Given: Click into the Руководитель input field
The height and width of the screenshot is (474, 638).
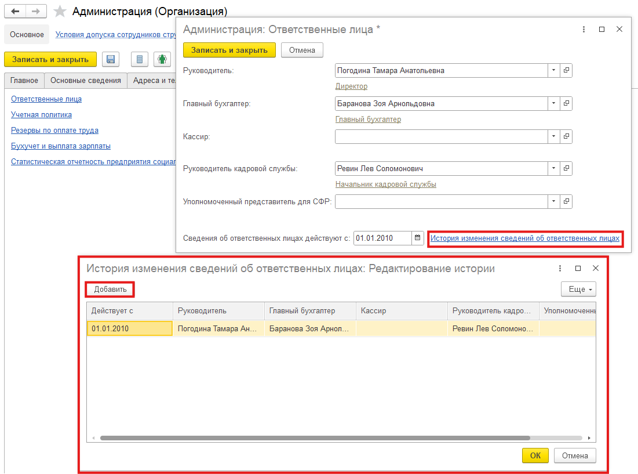Looking at the screenshot, I should pos(442,70).
